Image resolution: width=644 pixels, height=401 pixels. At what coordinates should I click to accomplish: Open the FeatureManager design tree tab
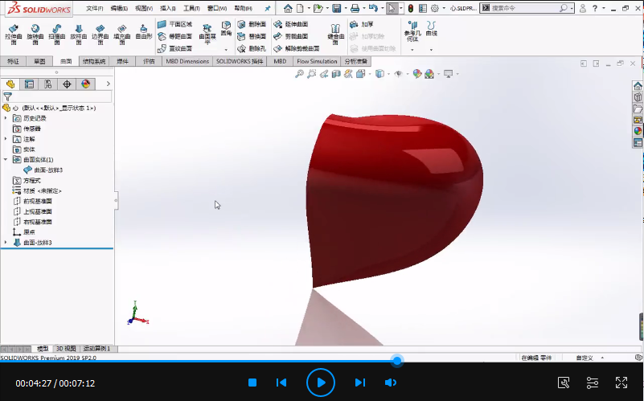click(x=10, y=84)
